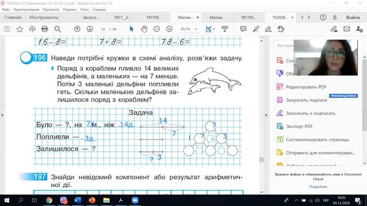The image size is (367, 206).
Task: Add the document to bookmarks with the star icon
Action: (x=19, y=29)
